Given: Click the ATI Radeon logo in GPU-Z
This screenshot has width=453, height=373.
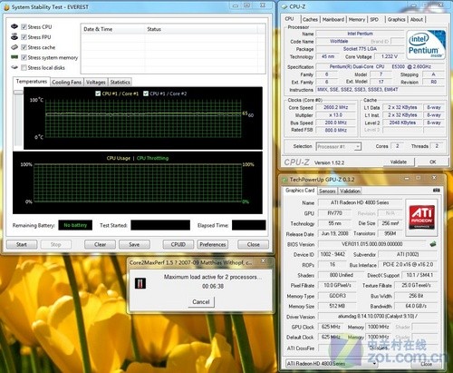Looking at the screenshot, I should click(x=421, y=217).
